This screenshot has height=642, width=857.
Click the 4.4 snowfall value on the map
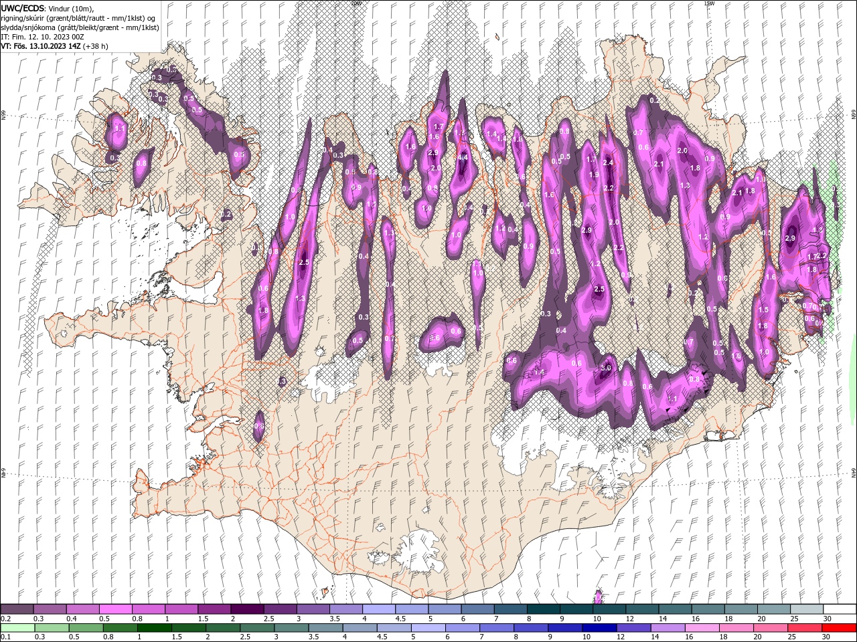point(463,158)
